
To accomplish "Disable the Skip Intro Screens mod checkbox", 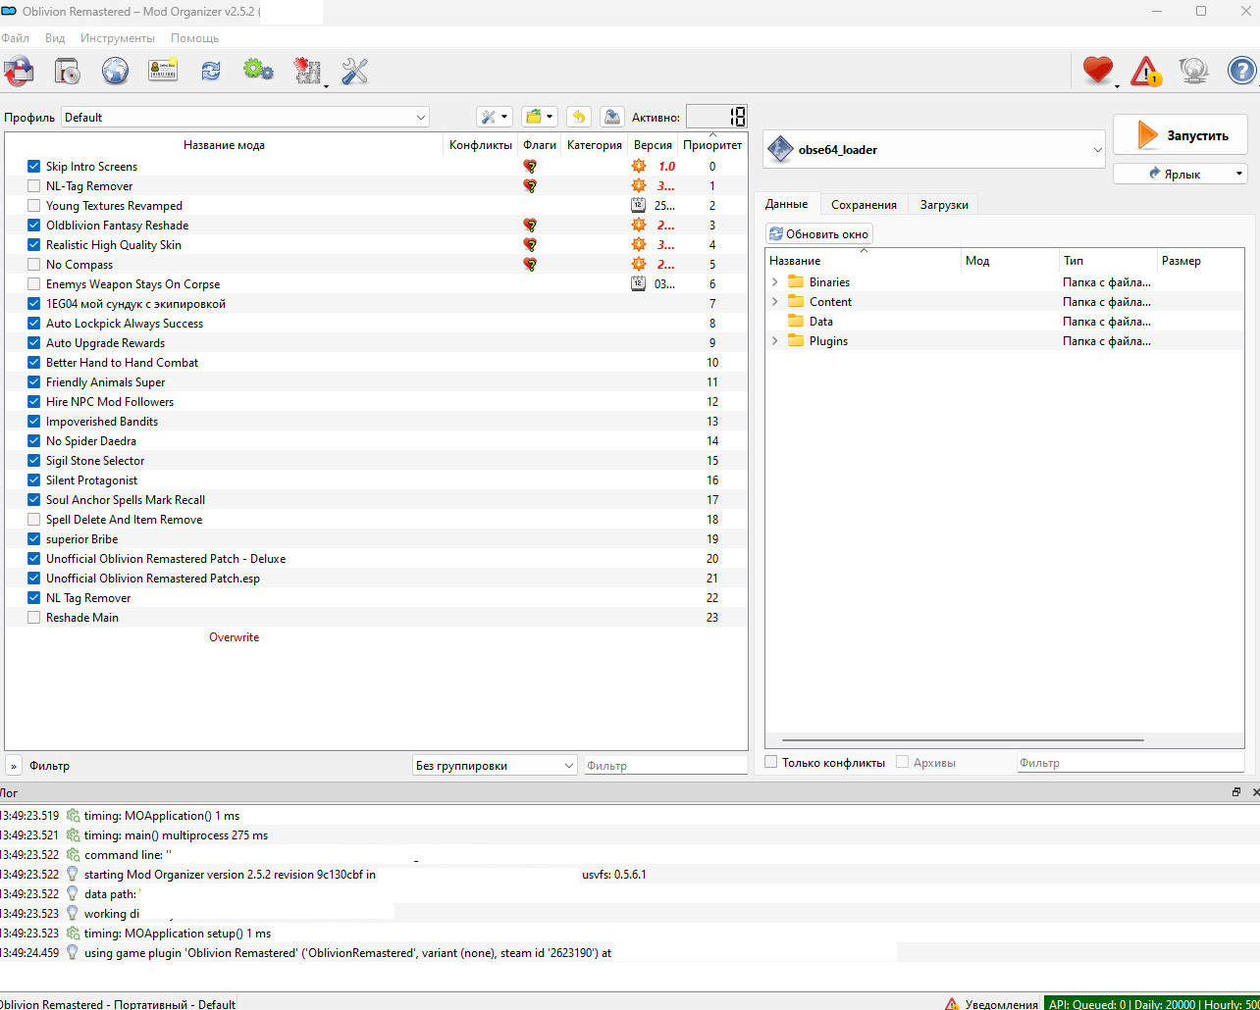I will 34,167.
